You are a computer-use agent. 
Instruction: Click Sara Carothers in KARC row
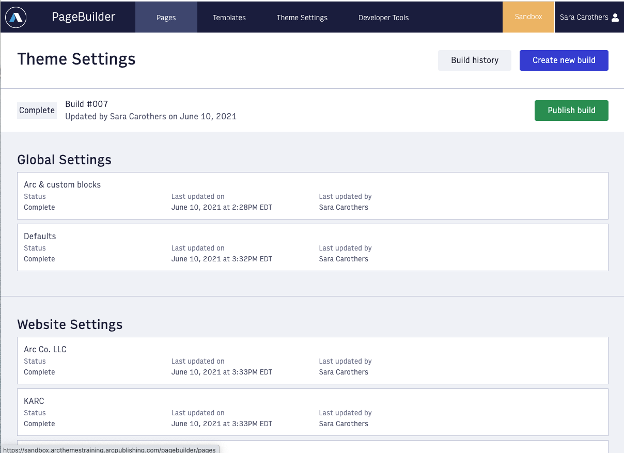tap(344, 424)
